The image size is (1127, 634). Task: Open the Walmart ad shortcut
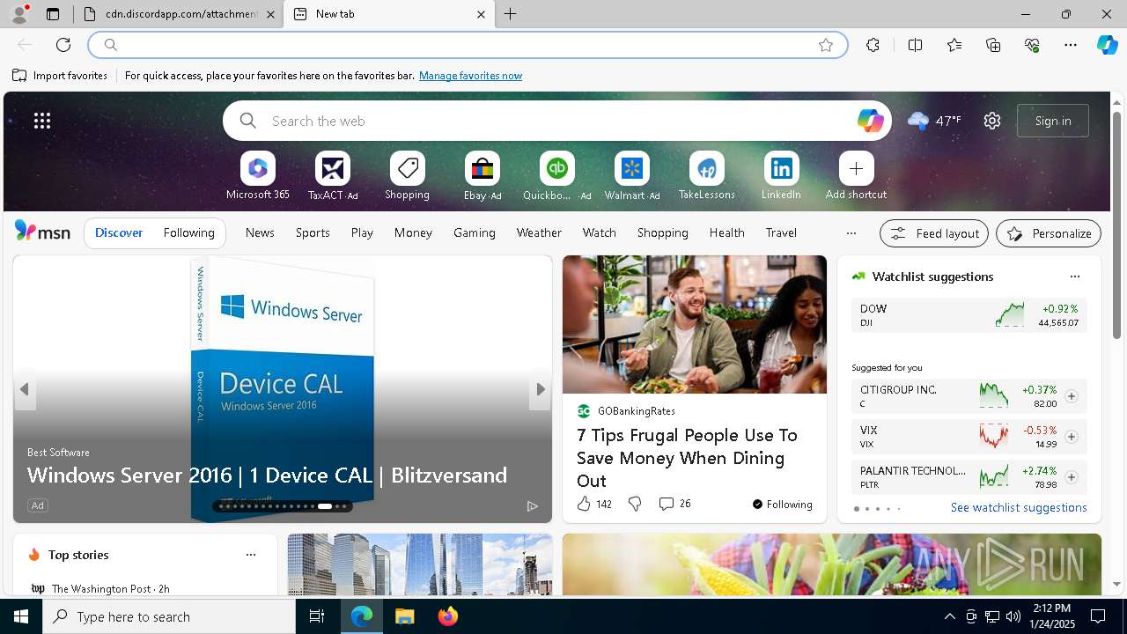(x=631, y=176)
